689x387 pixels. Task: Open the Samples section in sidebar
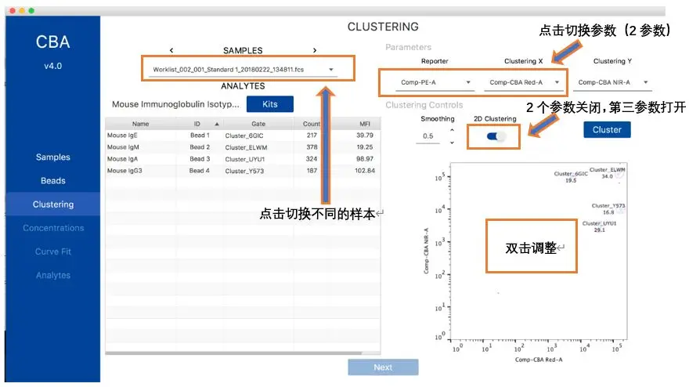click(x=53, y=157)
